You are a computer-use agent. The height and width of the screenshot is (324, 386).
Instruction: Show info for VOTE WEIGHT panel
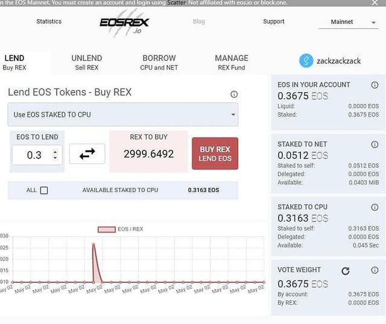[375, 270]
